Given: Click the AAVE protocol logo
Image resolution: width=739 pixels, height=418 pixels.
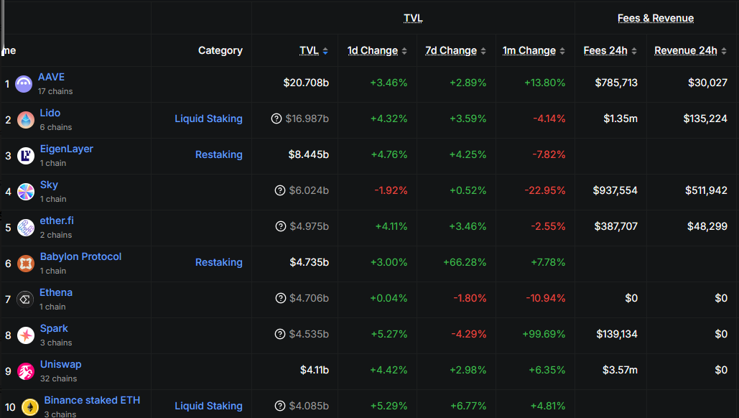Looking at the screenshot, I should click(24, 84).
